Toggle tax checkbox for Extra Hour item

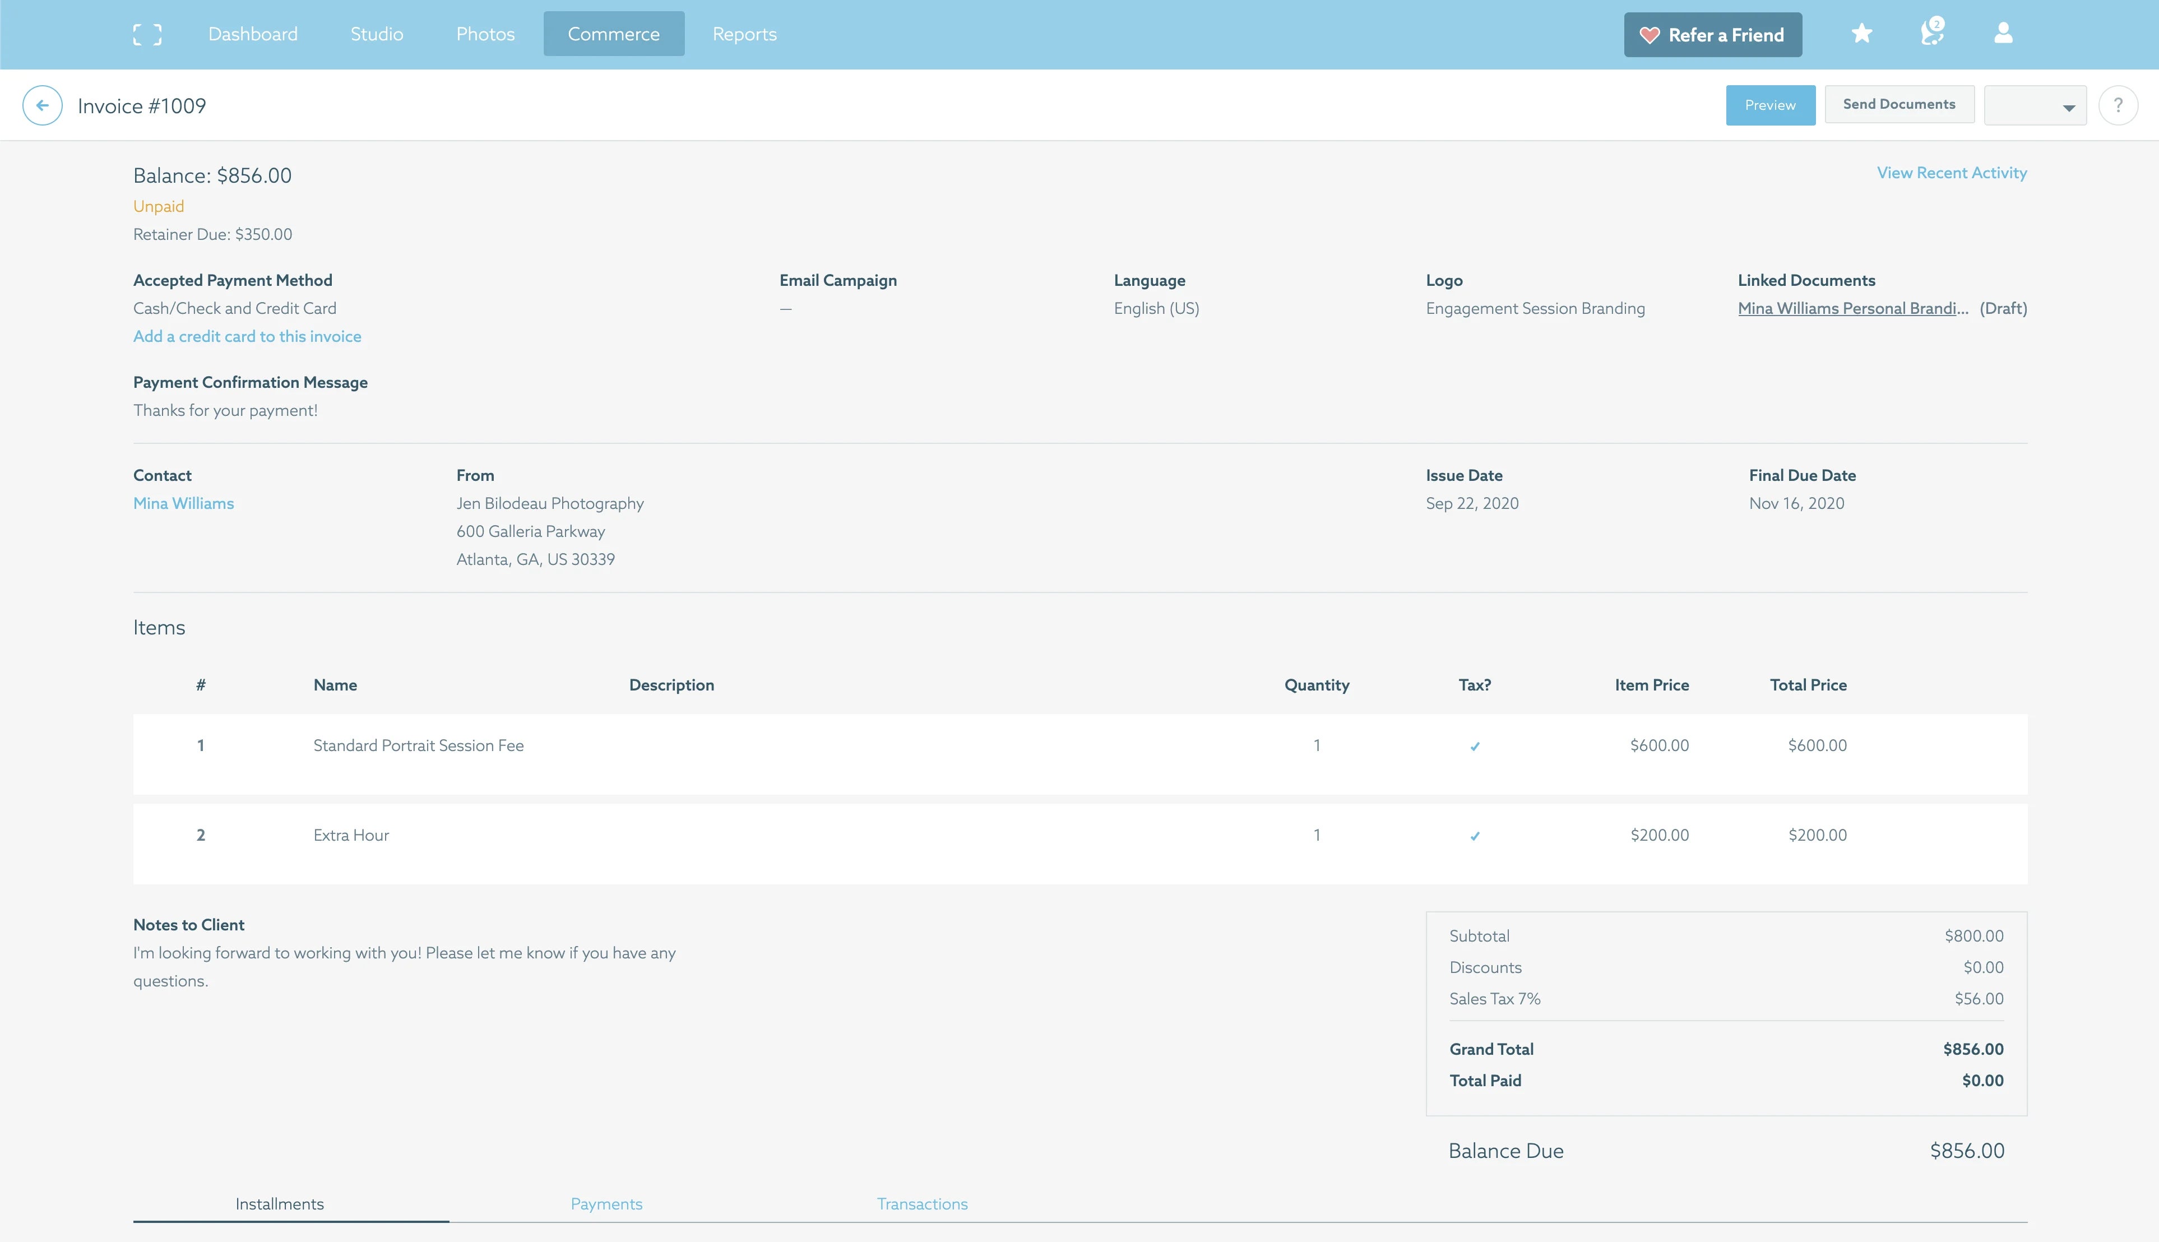[x=1474, y=835]
